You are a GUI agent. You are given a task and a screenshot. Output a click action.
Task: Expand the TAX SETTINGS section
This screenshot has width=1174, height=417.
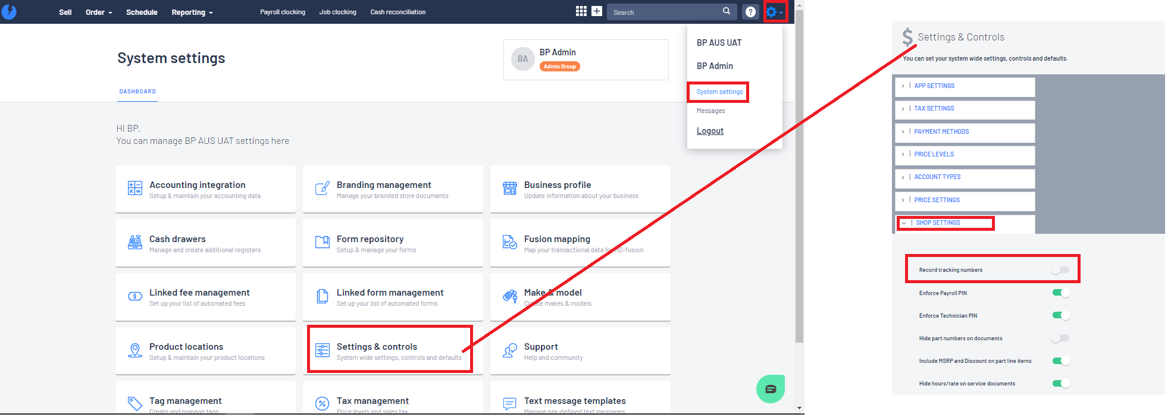[965, 109]
